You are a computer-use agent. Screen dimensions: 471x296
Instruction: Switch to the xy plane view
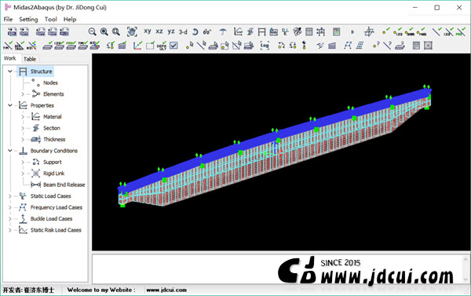148,31
